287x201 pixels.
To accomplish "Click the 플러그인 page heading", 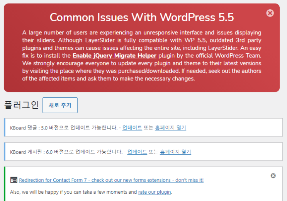I will pos(21,105).
